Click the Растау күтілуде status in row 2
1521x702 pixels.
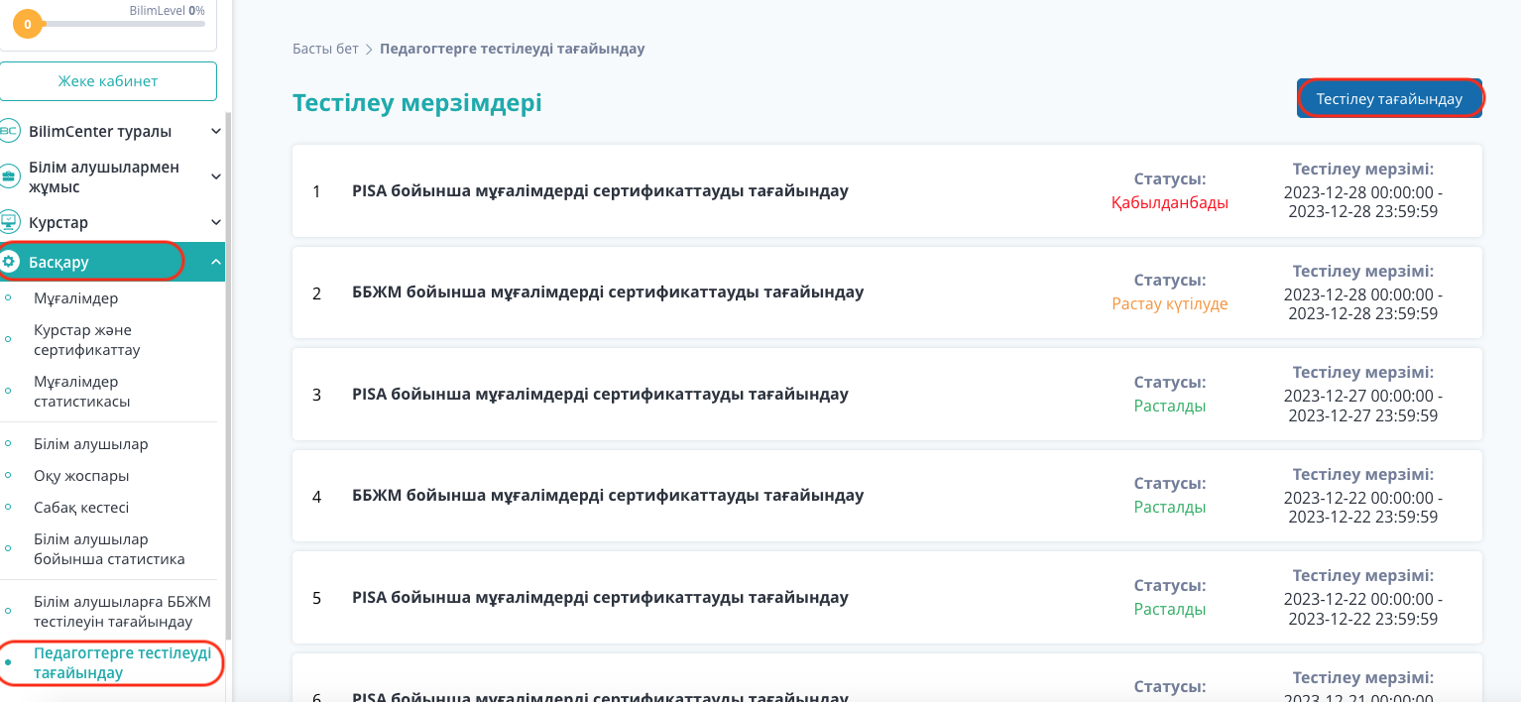(1170, 303)
